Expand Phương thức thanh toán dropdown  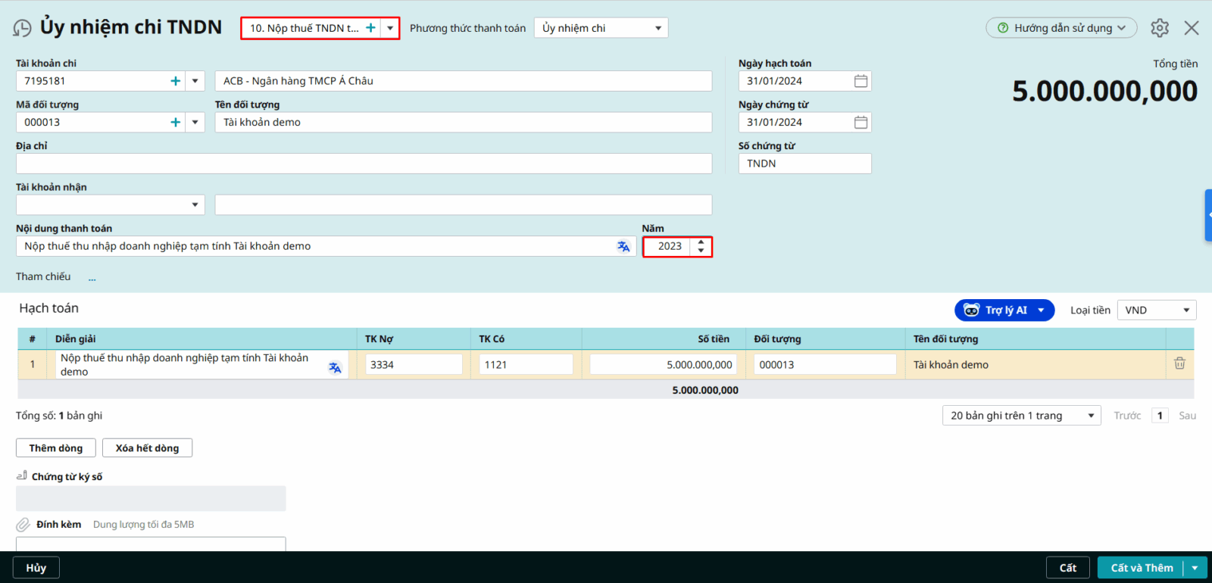tap(658, 28)
